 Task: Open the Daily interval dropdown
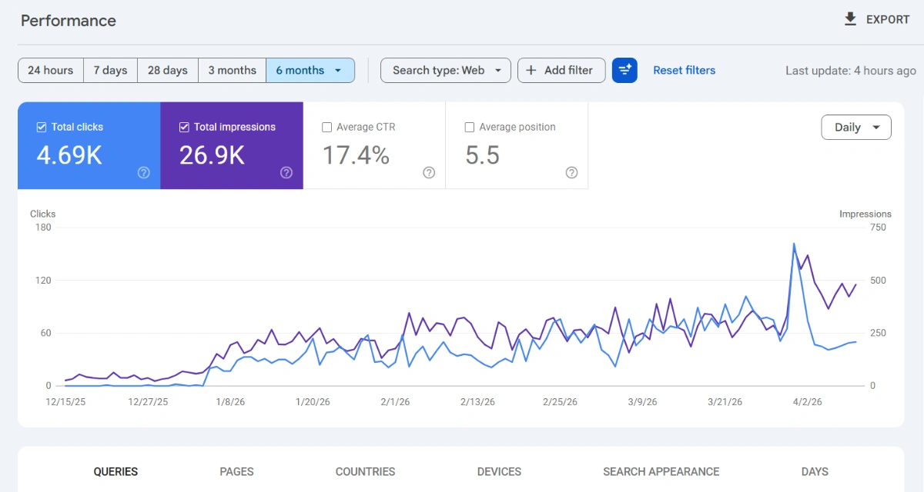pos(855,127)
